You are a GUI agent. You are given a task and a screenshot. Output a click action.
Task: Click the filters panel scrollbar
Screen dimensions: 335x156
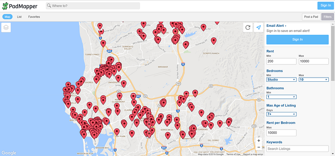click(x=333, y=54)
